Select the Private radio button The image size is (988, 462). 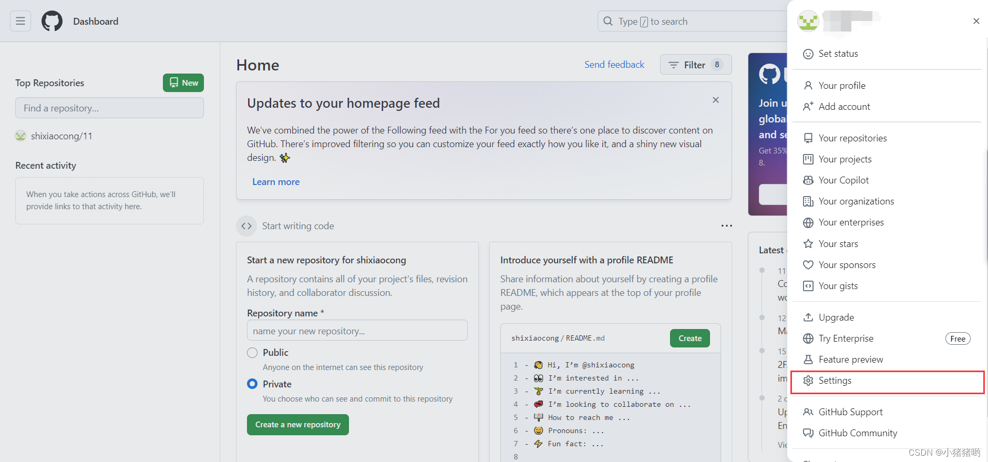[252, 384]
